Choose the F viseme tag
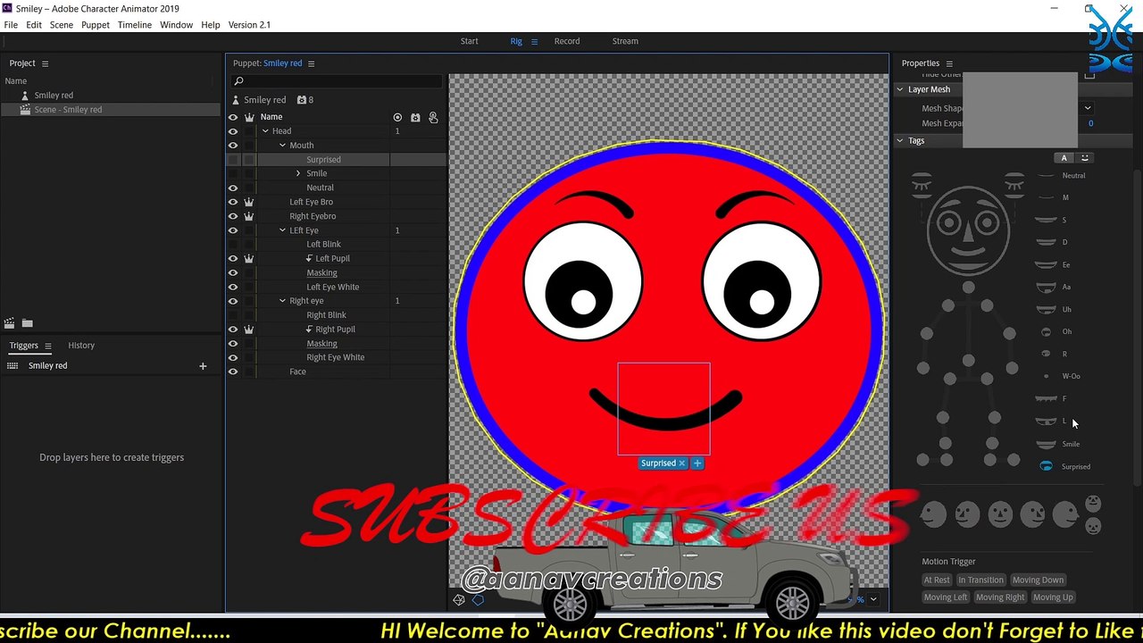The width and height of the screenshot is (1143, 643). [x=1052, y=399]
